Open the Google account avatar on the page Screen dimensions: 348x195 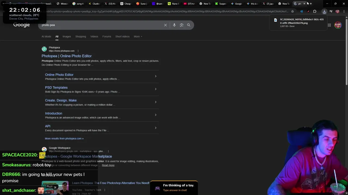click(x=338, y=25)
